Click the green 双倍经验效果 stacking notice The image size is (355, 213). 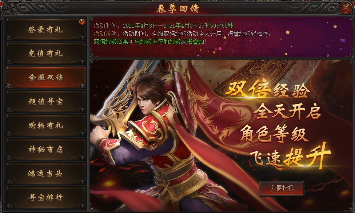click(150, 42)
